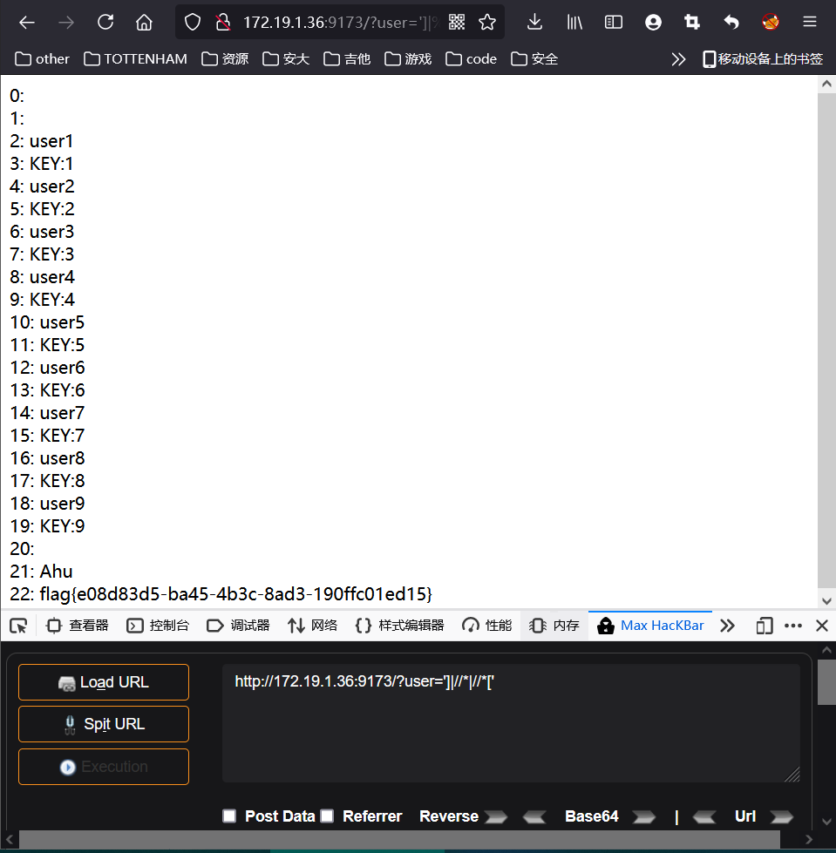Click the insecure connection lock icon
The width and height of the screenshot is (836, 853).
[222, 23]
